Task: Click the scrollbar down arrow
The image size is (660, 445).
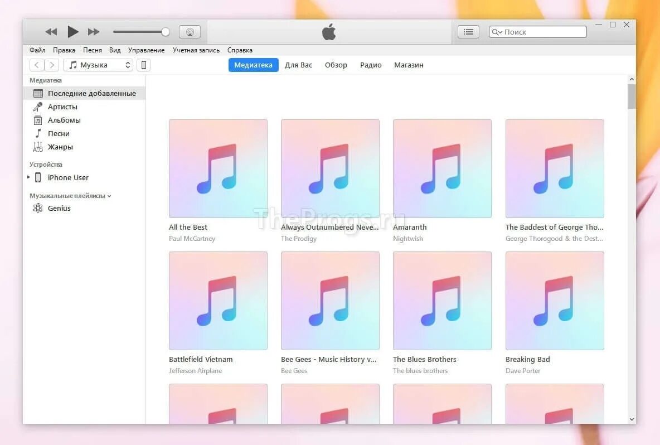Action: [632, 419]
